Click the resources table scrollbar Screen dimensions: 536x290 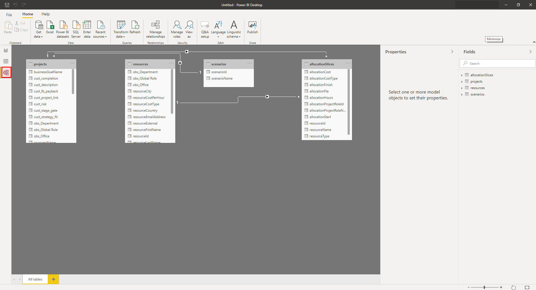click(x=172, y=92)
